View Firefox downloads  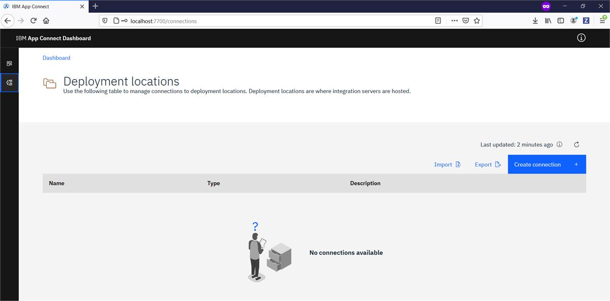(x=535, y=20)
